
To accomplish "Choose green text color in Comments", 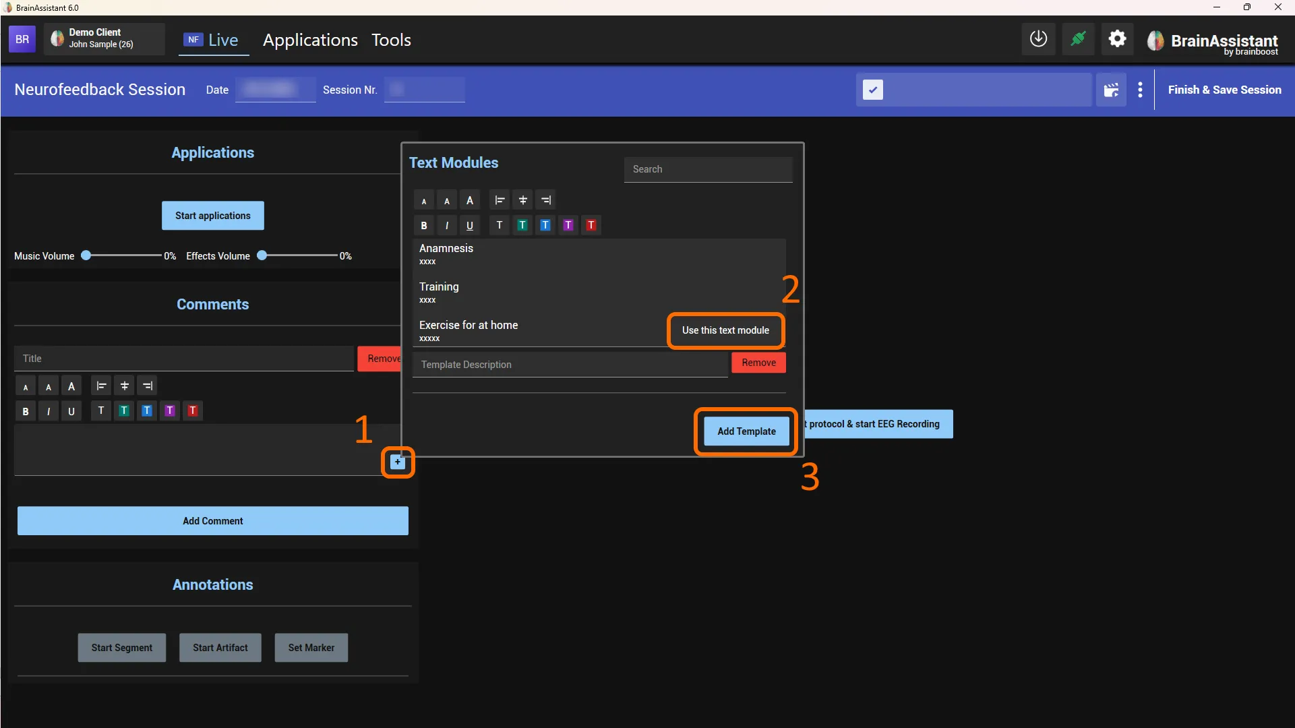I will (x=124, y=411).
